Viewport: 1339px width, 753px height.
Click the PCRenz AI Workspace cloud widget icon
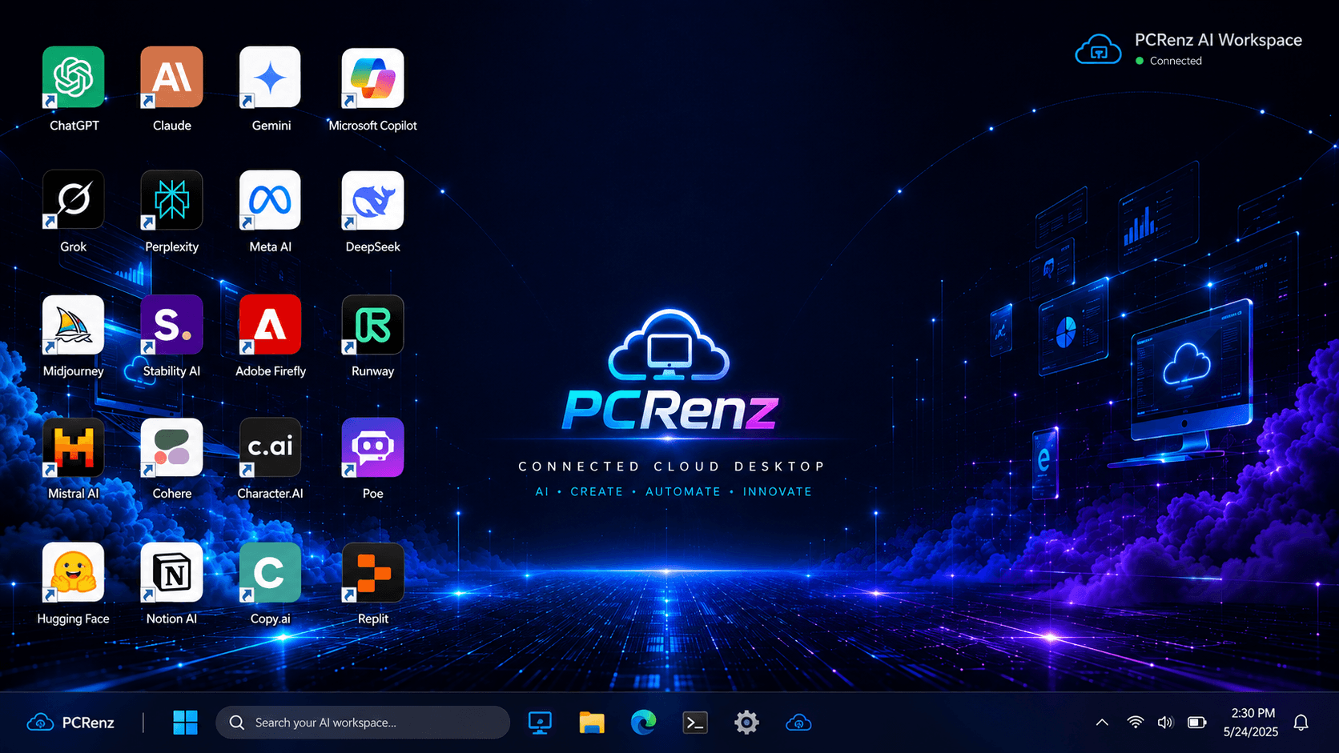(1098, 50)
